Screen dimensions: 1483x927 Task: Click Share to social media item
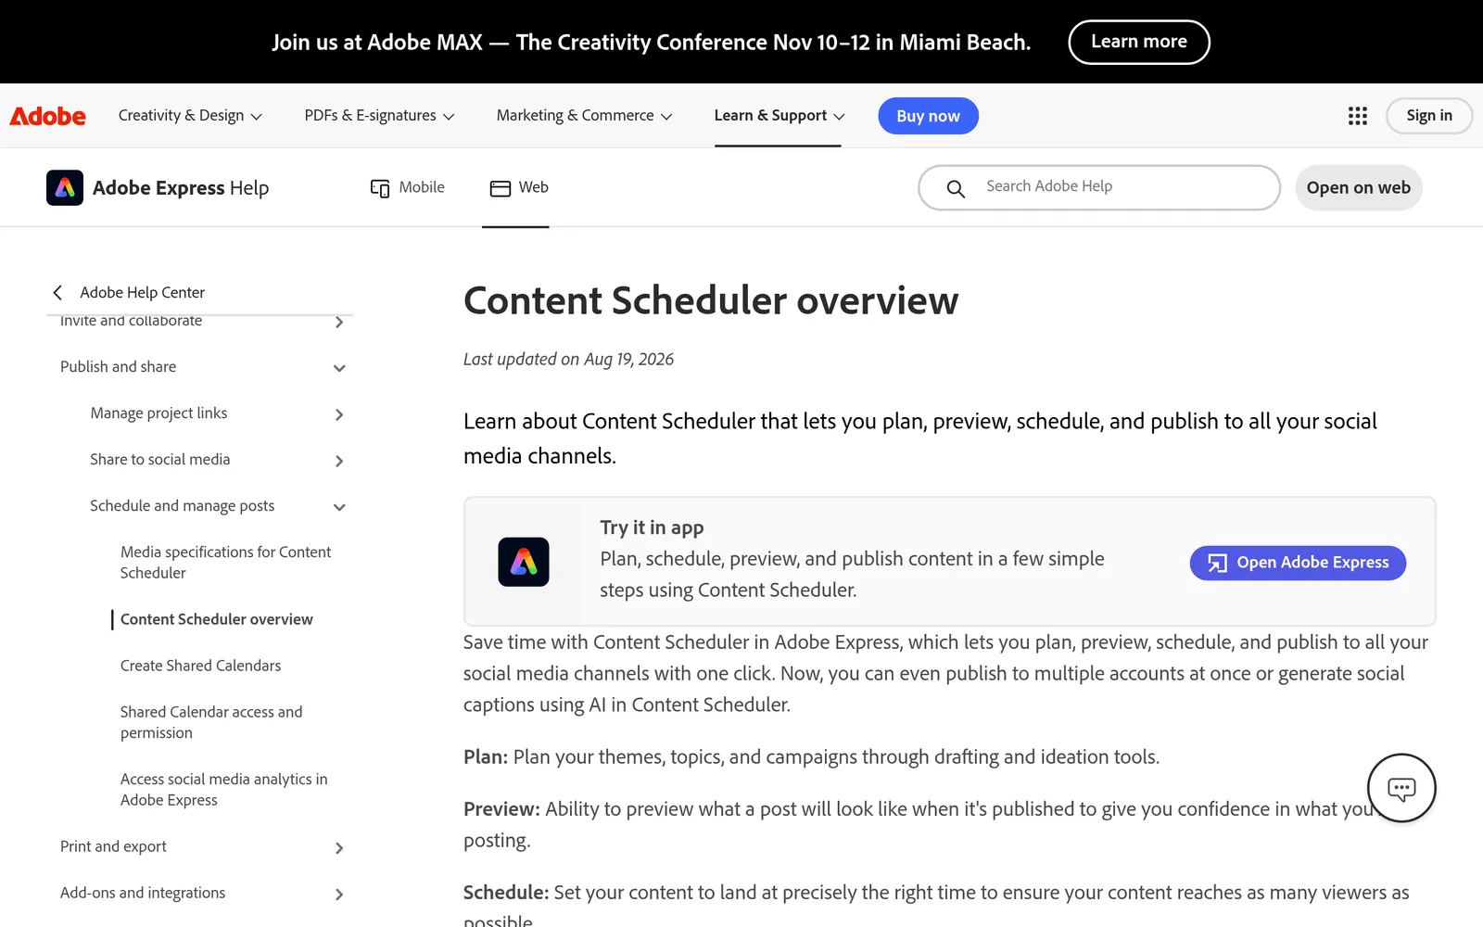point(159,460)
